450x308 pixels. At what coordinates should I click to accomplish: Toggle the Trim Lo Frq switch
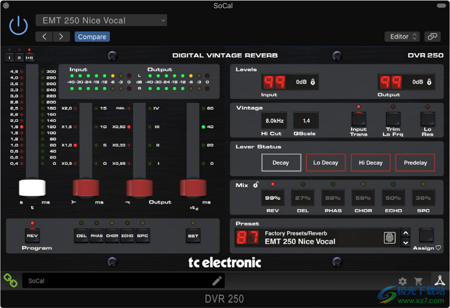pos(393,119)
